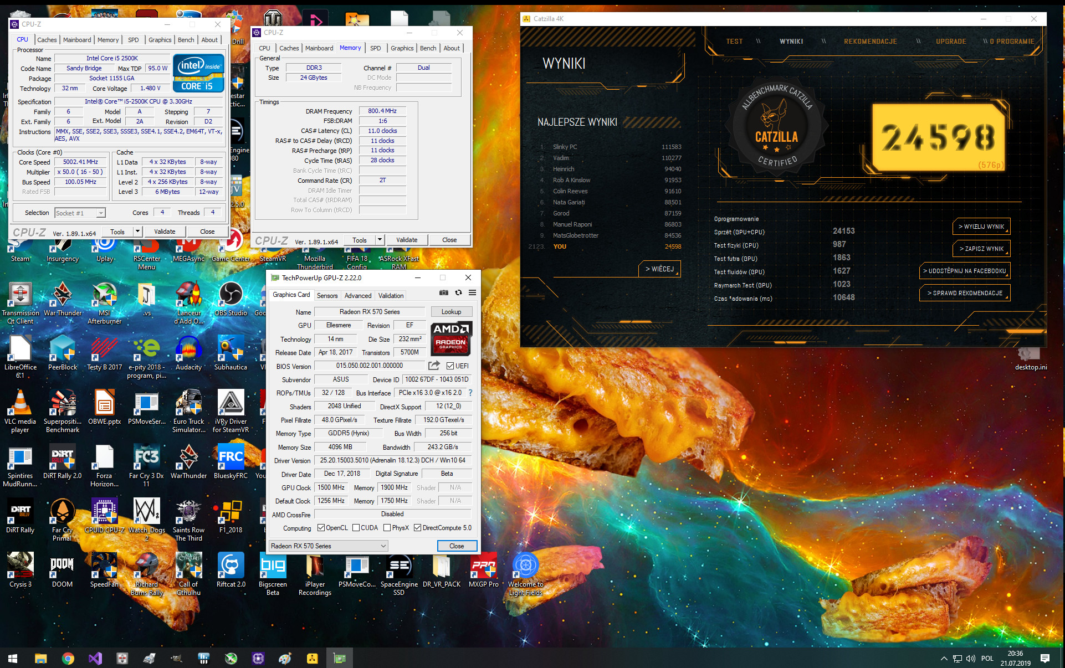Open OBWE.pptx file icon
This screenshot has height=668, width=1065.
click(104, 408)
